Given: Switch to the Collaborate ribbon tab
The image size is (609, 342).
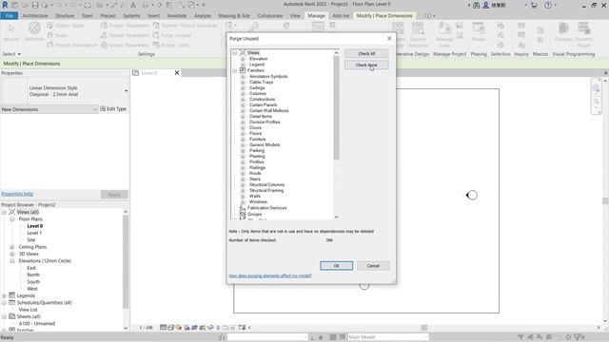Looking at the screenshot, I should click(x=270, y=16).
